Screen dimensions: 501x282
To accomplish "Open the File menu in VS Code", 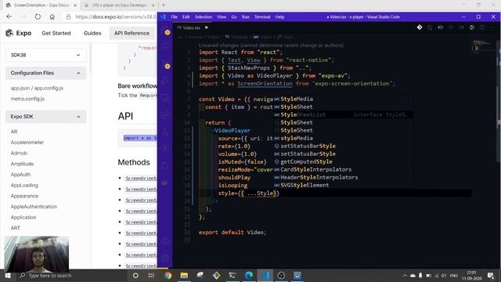I will (x=174, y=17).
